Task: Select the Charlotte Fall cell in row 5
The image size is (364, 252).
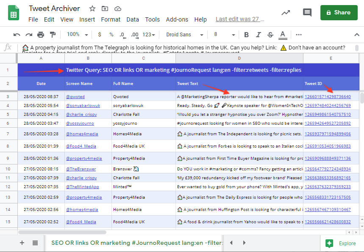Action: [x=144, y=115]
